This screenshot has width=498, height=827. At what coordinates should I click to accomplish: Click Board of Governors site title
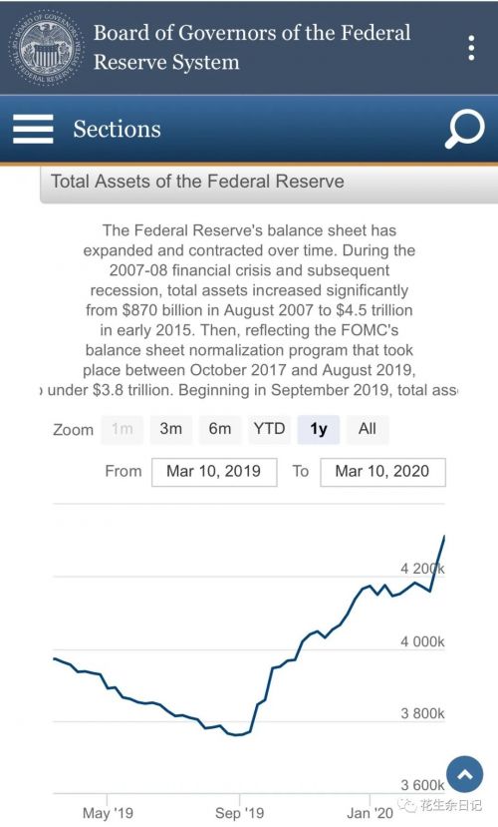pos(252,48)
